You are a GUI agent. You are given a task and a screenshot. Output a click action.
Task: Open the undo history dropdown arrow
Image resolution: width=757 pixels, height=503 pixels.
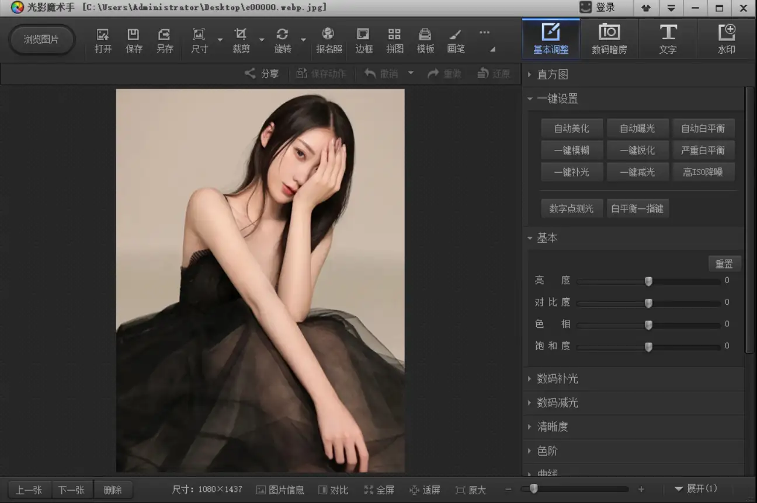[411, 73]
